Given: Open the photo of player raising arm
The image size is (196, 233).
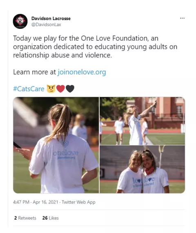Looking at the screenshot, I should point(142,121).
